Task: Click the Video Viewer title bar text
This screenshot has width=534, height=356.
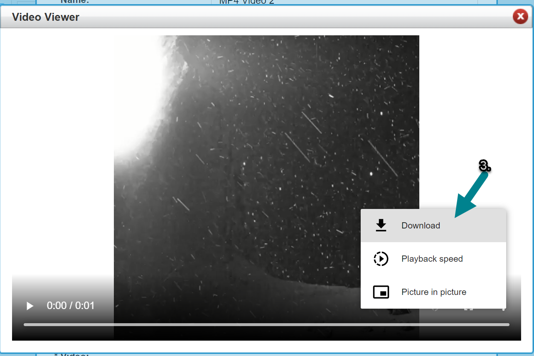Action: coord(46,17)
